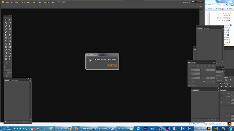
Task: Select the Blob Brush tool
Action: point(6,35)
